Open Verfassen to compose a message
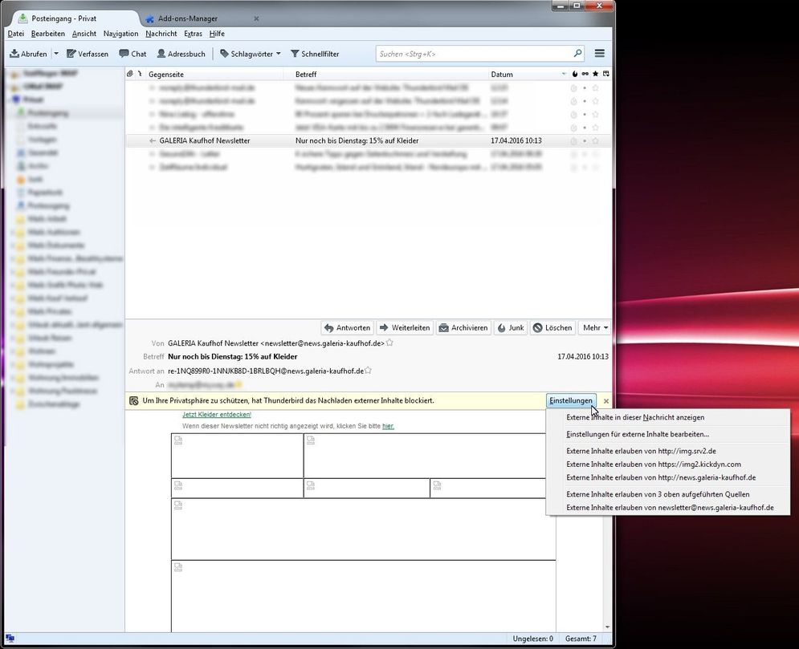Image resolution: width=799 pixels, height=649 pixels. (88, 54)
